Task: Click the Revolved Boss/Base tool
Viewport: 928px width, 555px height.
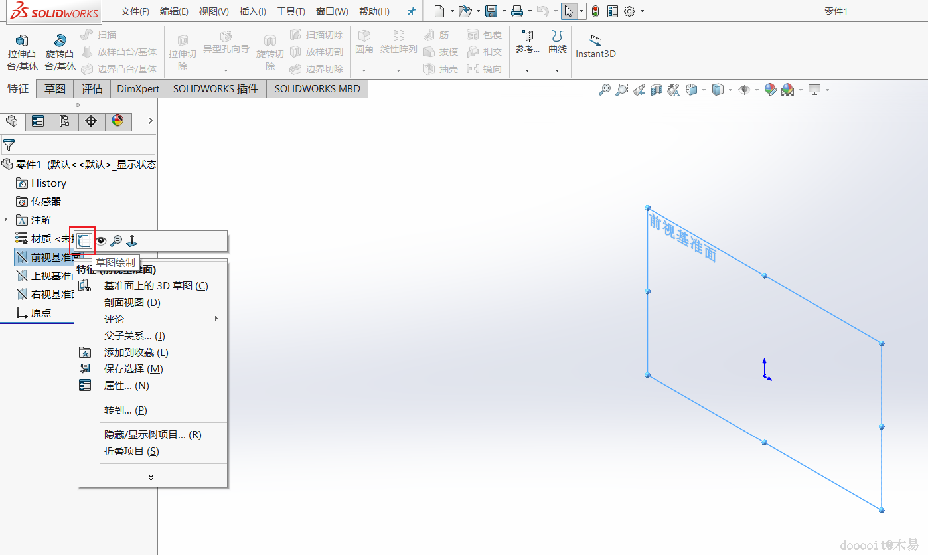Action: tap(60, 52)
